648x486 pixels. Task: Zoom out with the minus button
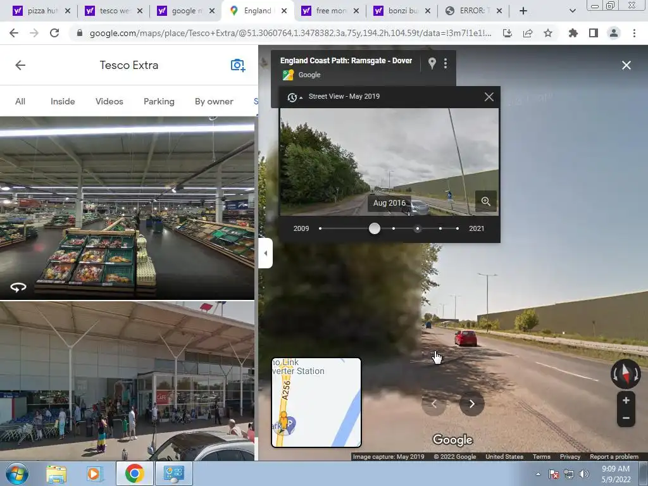point(626,418)
